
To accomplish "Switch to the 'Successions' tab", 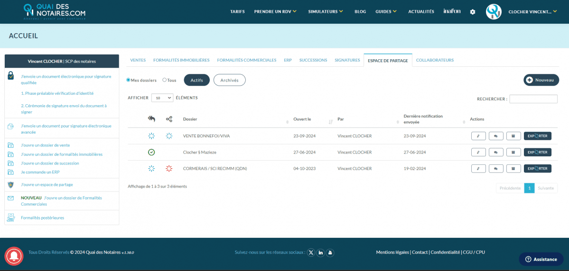I will point(313,60).
